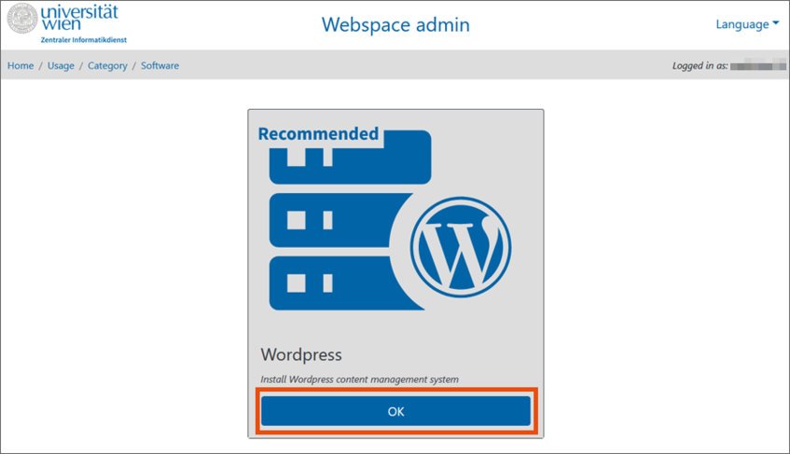790x454 pixels.
Task: Navigate to the Category breadcrumb link
Action: coord(108,65)
